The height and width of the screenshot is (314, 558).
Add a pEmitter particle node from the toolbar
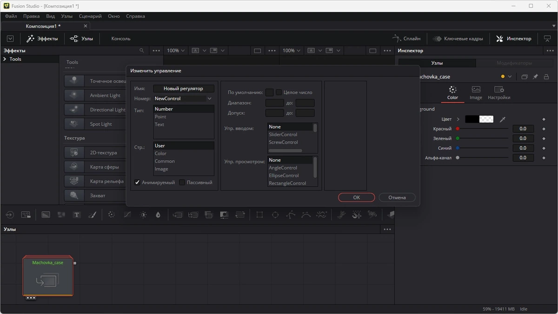341,215
